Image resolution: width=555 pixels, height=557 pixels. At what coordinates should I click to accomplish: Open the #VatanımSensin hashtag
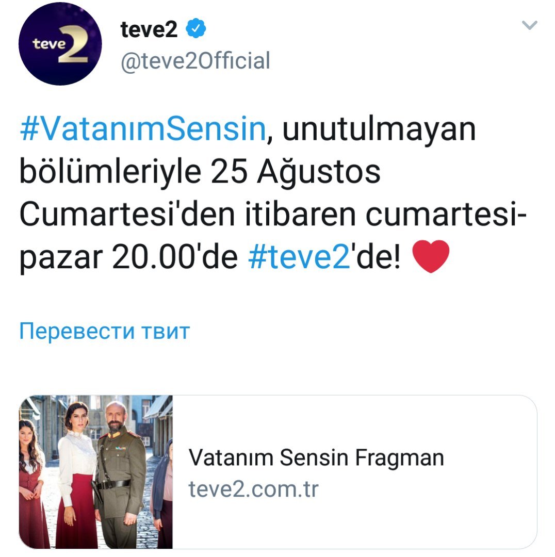(143, 128)
